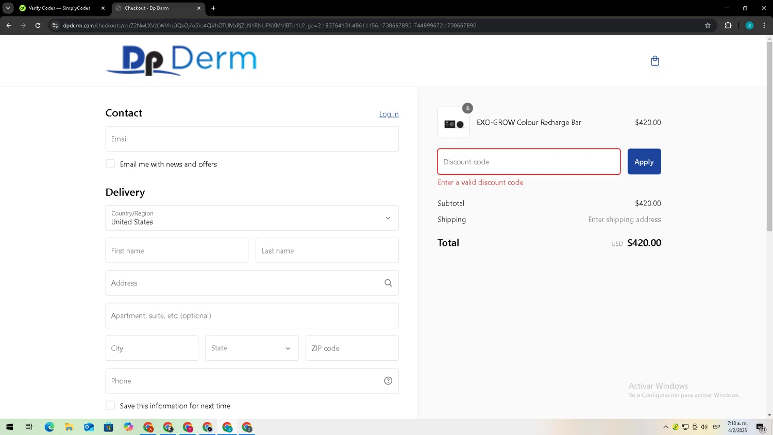Close the Checkout - Dp Derm tab

pyautogui.click(x=199, y=8)
